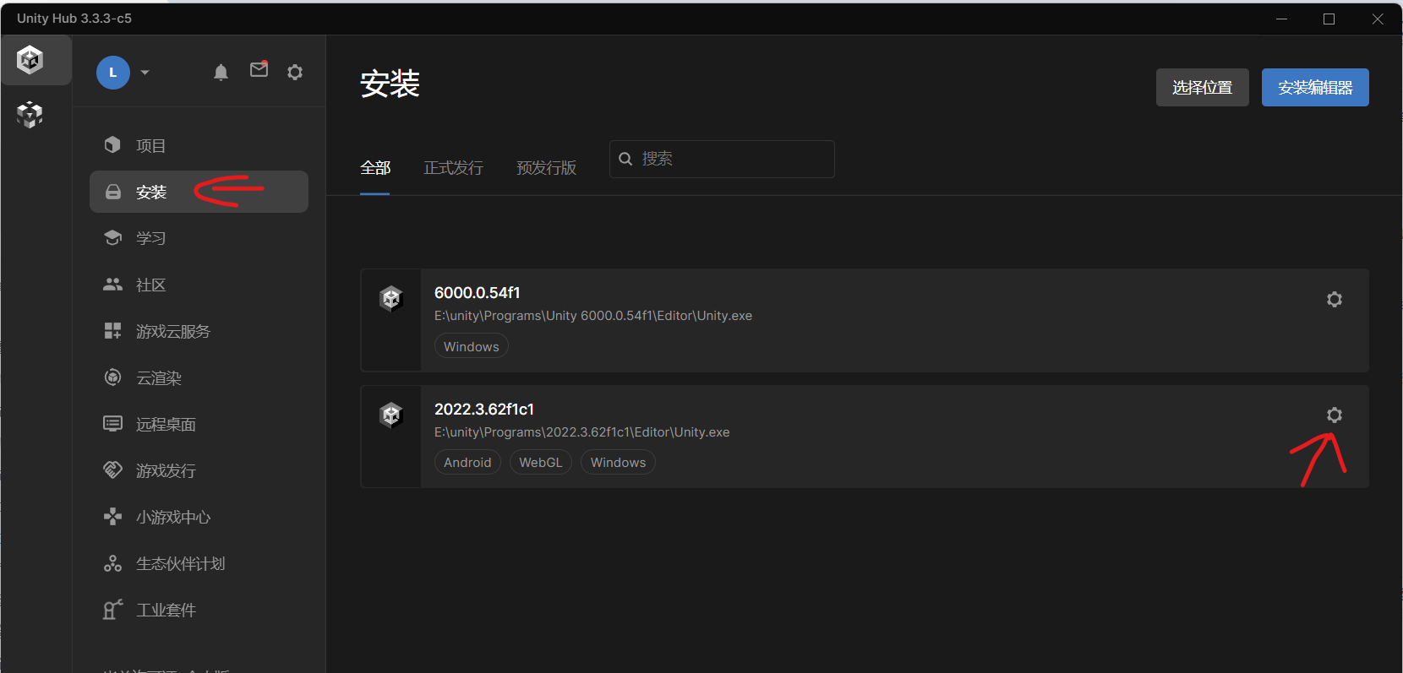Open 社区 (Community) section
This screenshot has height=673, width=1403.
pos(199,285)
